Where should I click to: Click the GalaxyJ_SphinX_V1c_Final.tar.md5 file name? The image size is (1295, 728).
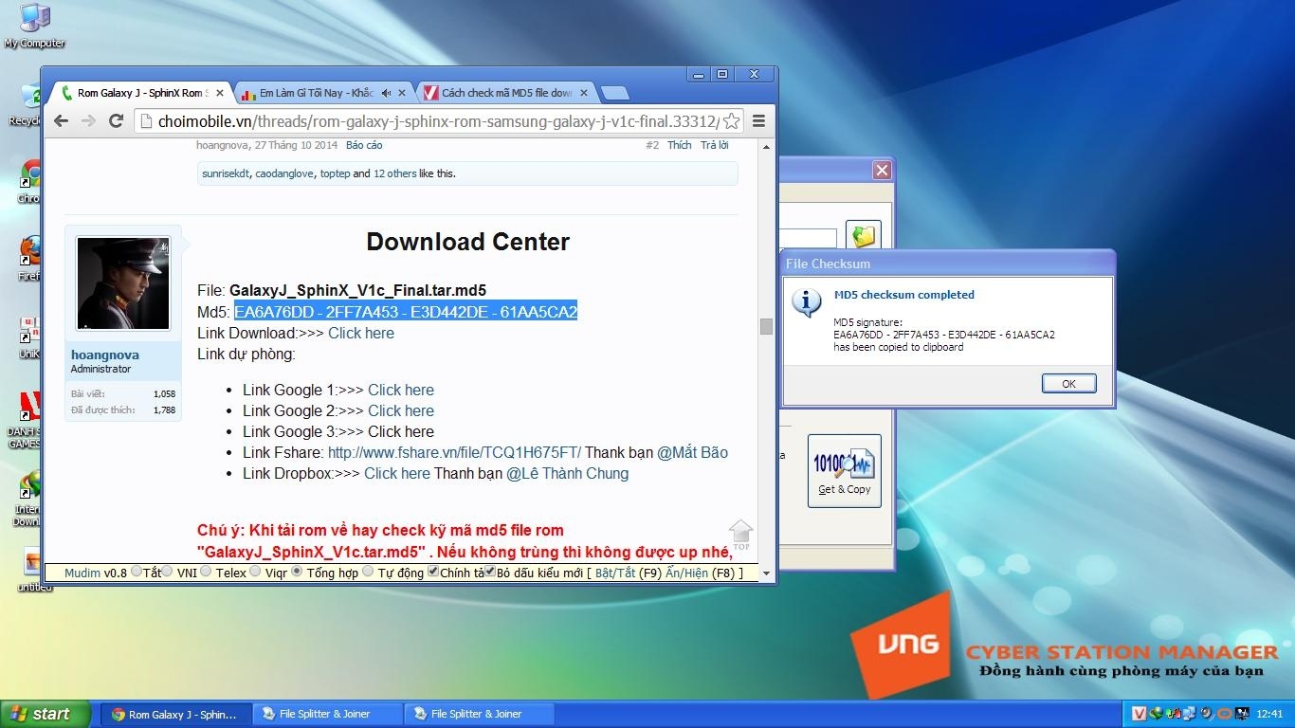tap(357, 290)
